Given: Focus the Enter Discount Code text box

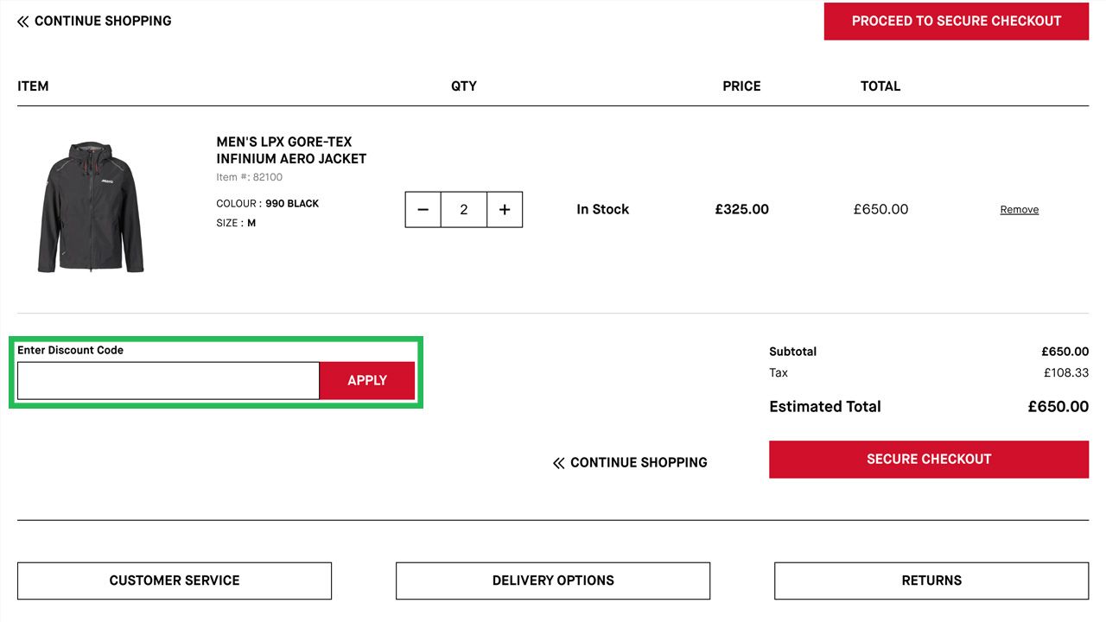Looking at the screenshot, I should click(168, 381).
